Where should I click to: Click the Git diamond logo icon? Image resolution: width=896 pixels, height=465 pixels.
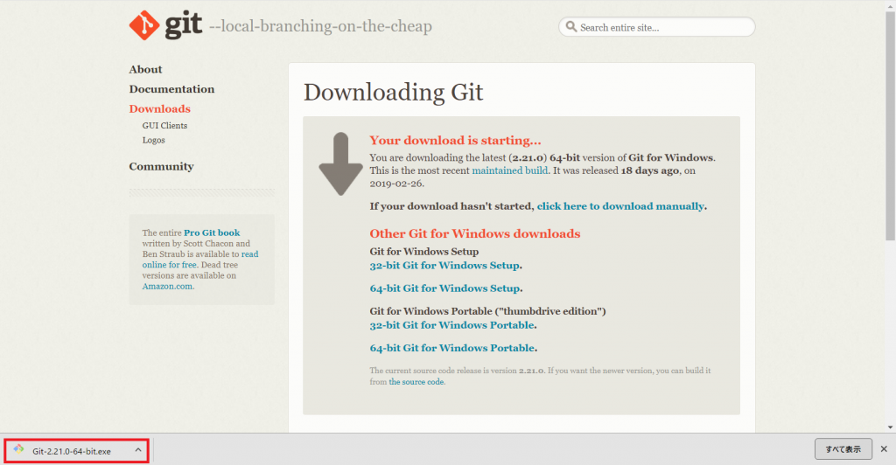[144, 25]
